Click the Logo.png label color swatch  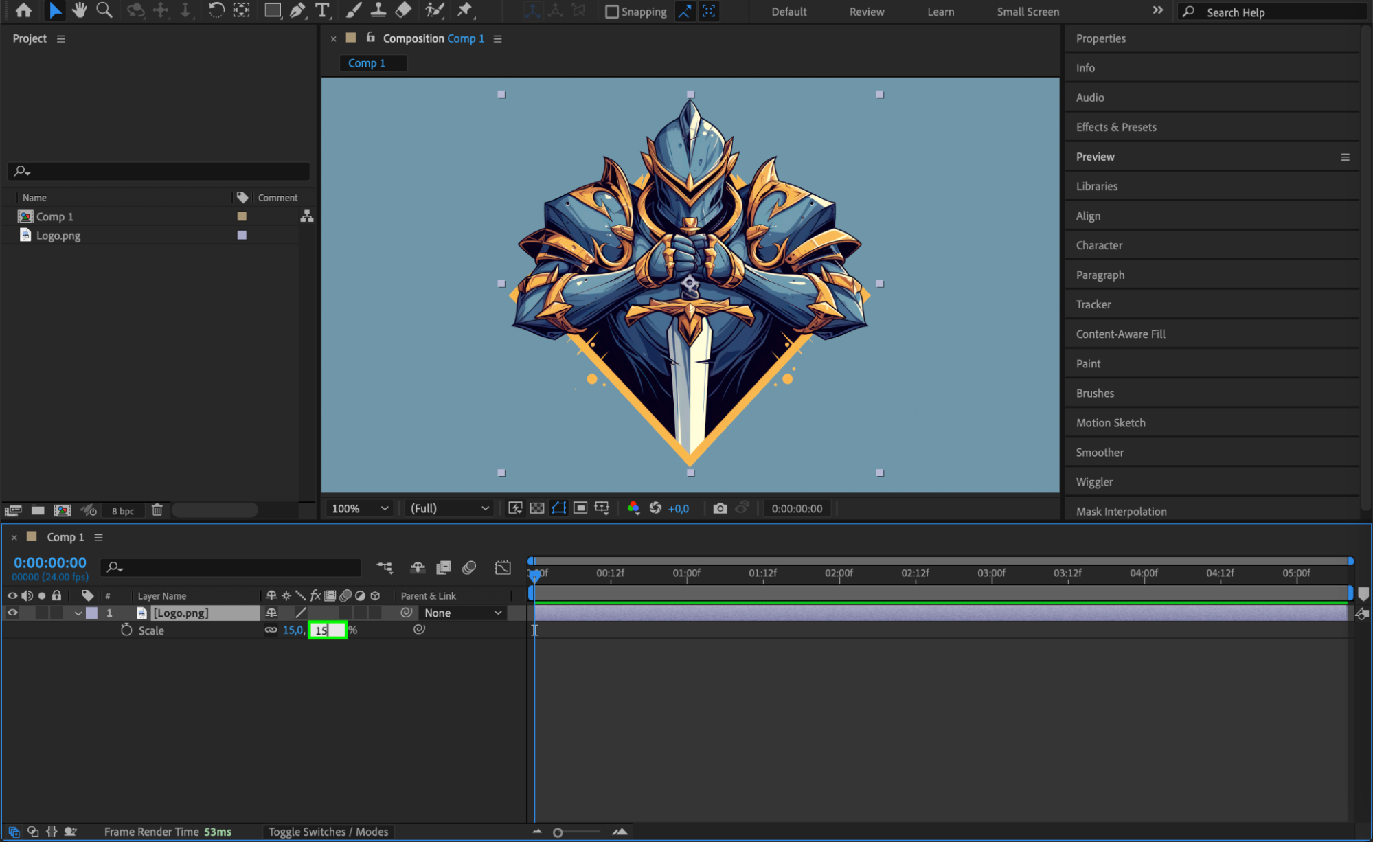[x=242, y=235]
